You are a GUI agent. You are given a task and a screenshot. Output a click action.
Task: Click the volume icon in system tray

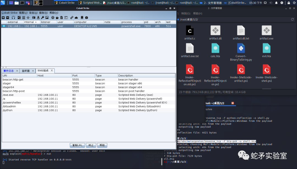coord(271,3)
